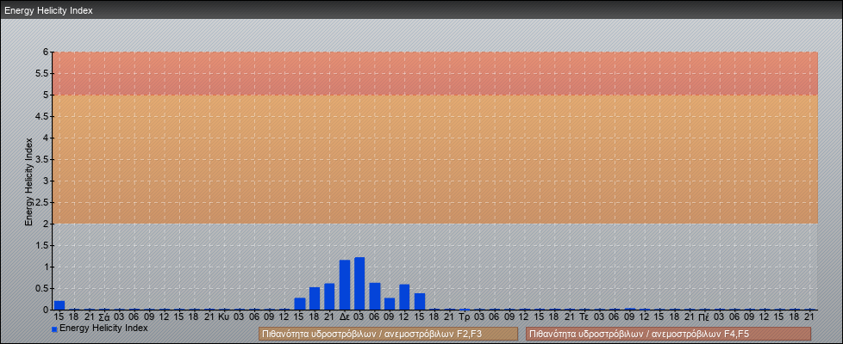843x344 pixels.
Task: Click the Τε day label on the x-axis
Action: [584, 316]
